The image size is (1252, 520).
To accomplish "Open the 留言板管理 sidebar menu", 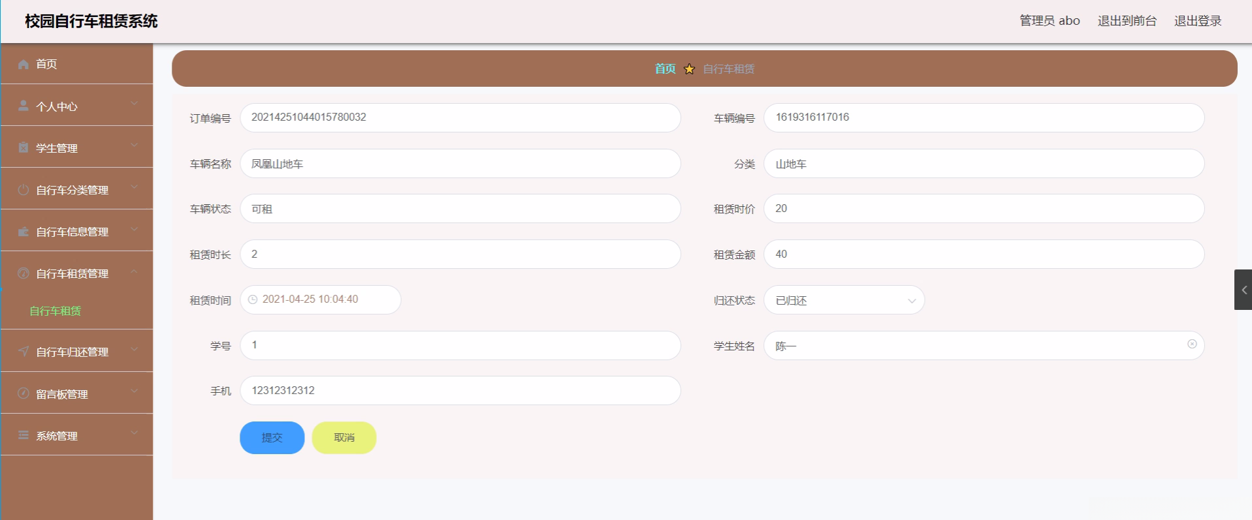I will 77,393.
